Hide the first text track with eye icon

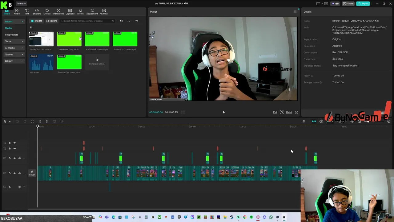pyautogui.click(x=14, y=143)
